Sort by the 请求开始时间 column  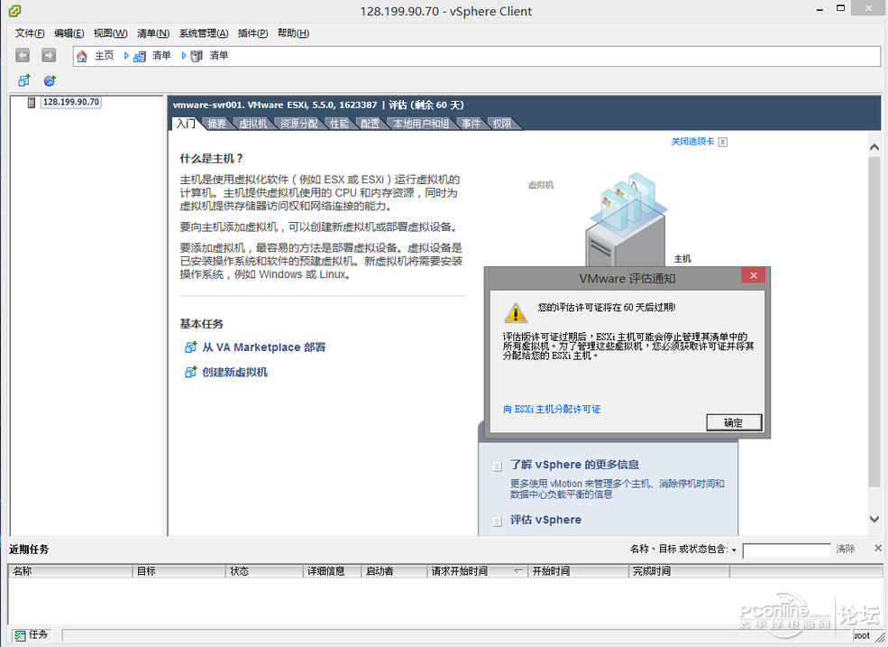pos(478,571)
